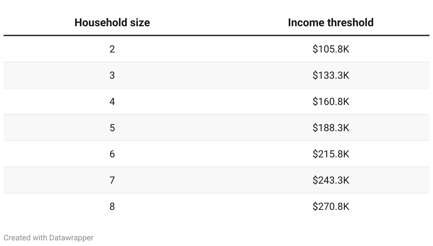Click the $243.3K income threshold value
The height and width of the screenshot is (246, 433).
pos(331,180)
